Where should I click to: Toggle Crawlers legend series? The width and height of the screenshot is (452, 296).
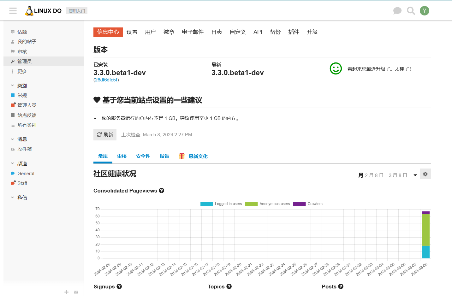tap(308, 204)
